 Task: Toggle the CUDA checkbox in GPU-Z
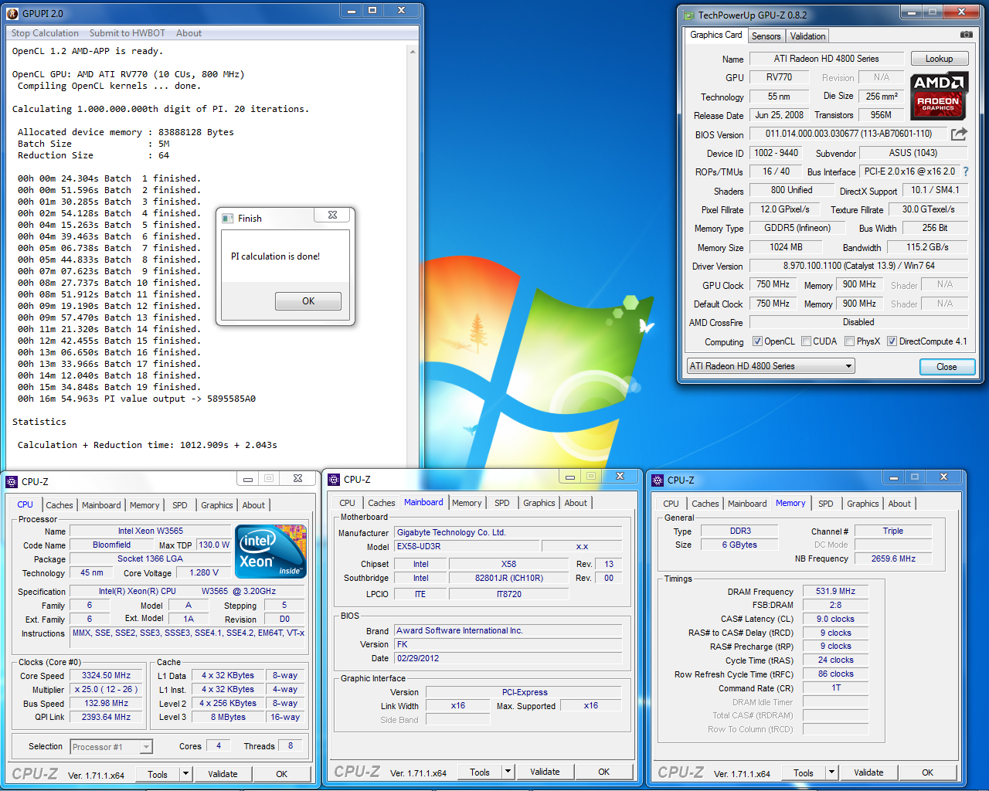(806, 341)
